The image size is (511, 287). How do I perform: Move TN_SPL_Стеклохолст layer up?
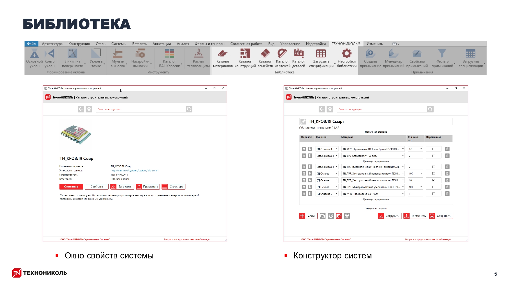[304, 156]
